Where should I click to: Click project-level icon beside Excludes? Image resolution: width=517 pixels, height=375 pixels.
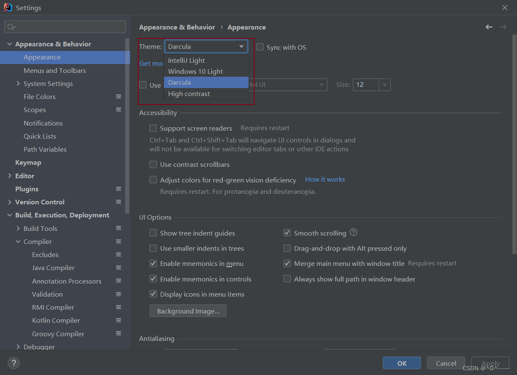pyautogui.click(x=118, y=254)
